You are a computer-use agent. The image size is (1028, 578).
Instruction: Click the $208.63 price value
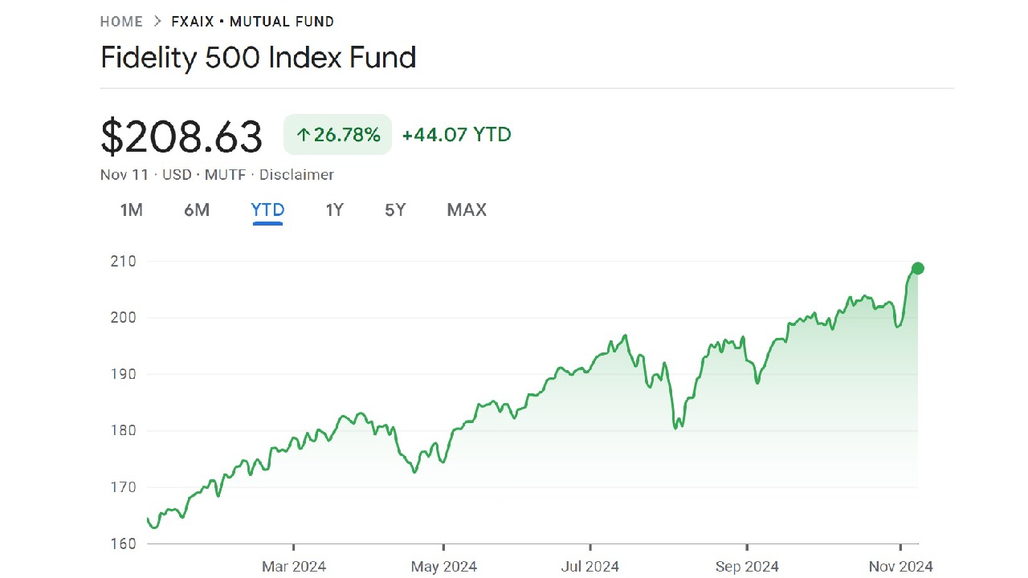tap(182, 136)
